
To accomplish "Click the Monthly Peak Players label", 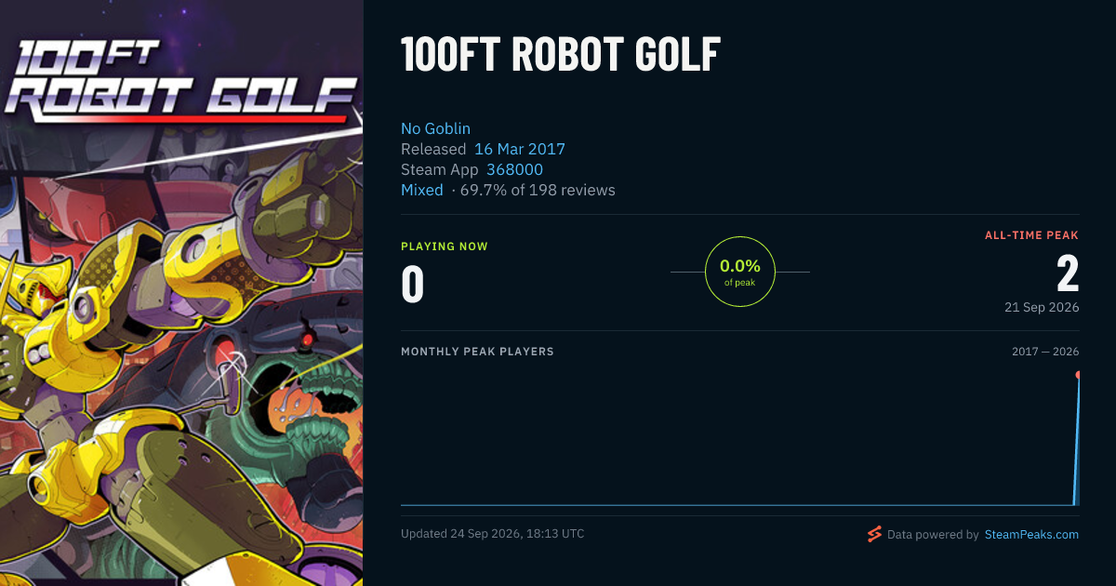I will coord(477,352).
